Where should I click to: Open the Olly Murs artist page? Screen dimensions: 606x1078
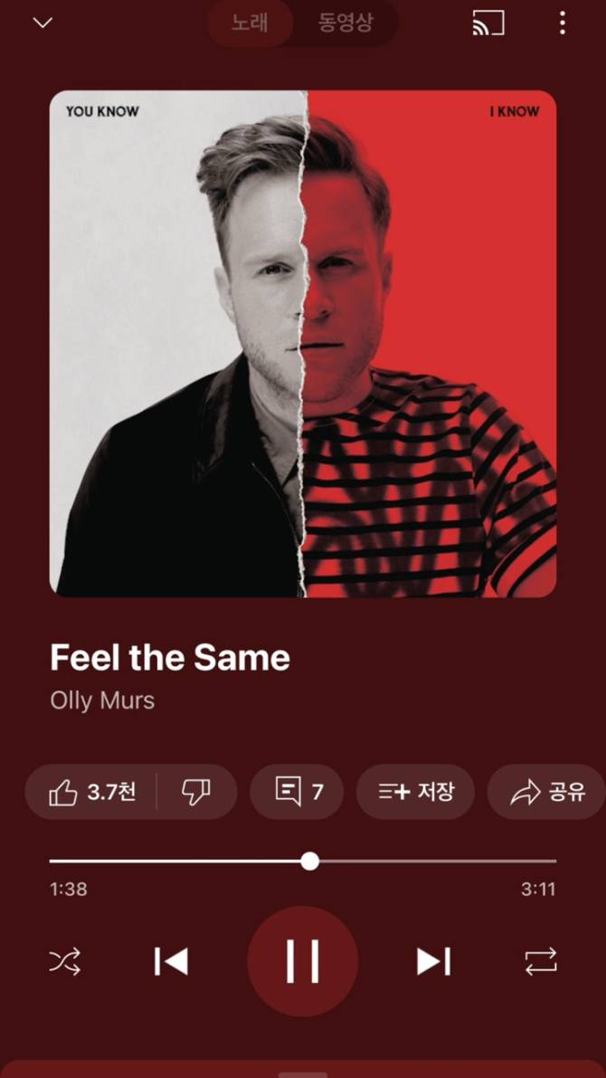coord(102,700)
